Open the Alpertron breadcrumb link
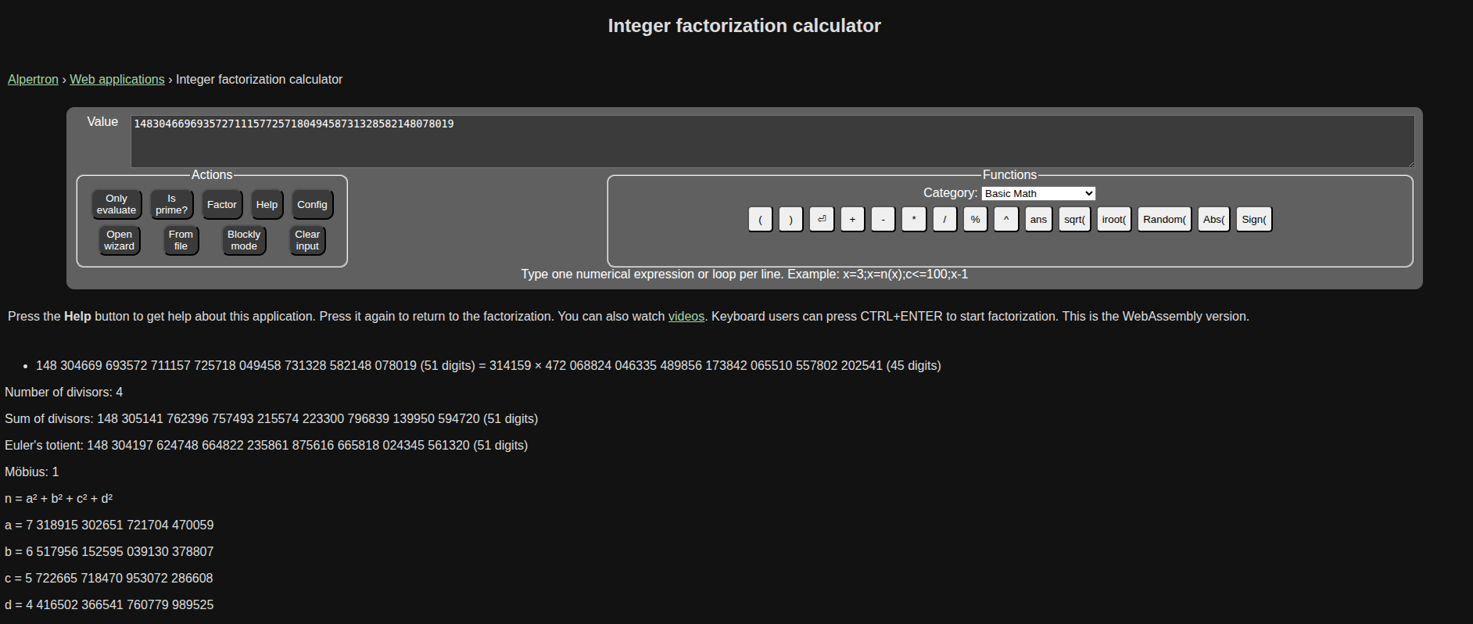Screen dimensions: 1473x624 click(33, 80)
